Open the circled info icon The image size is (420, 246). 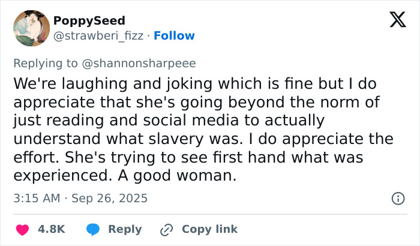tap(397, 198)
